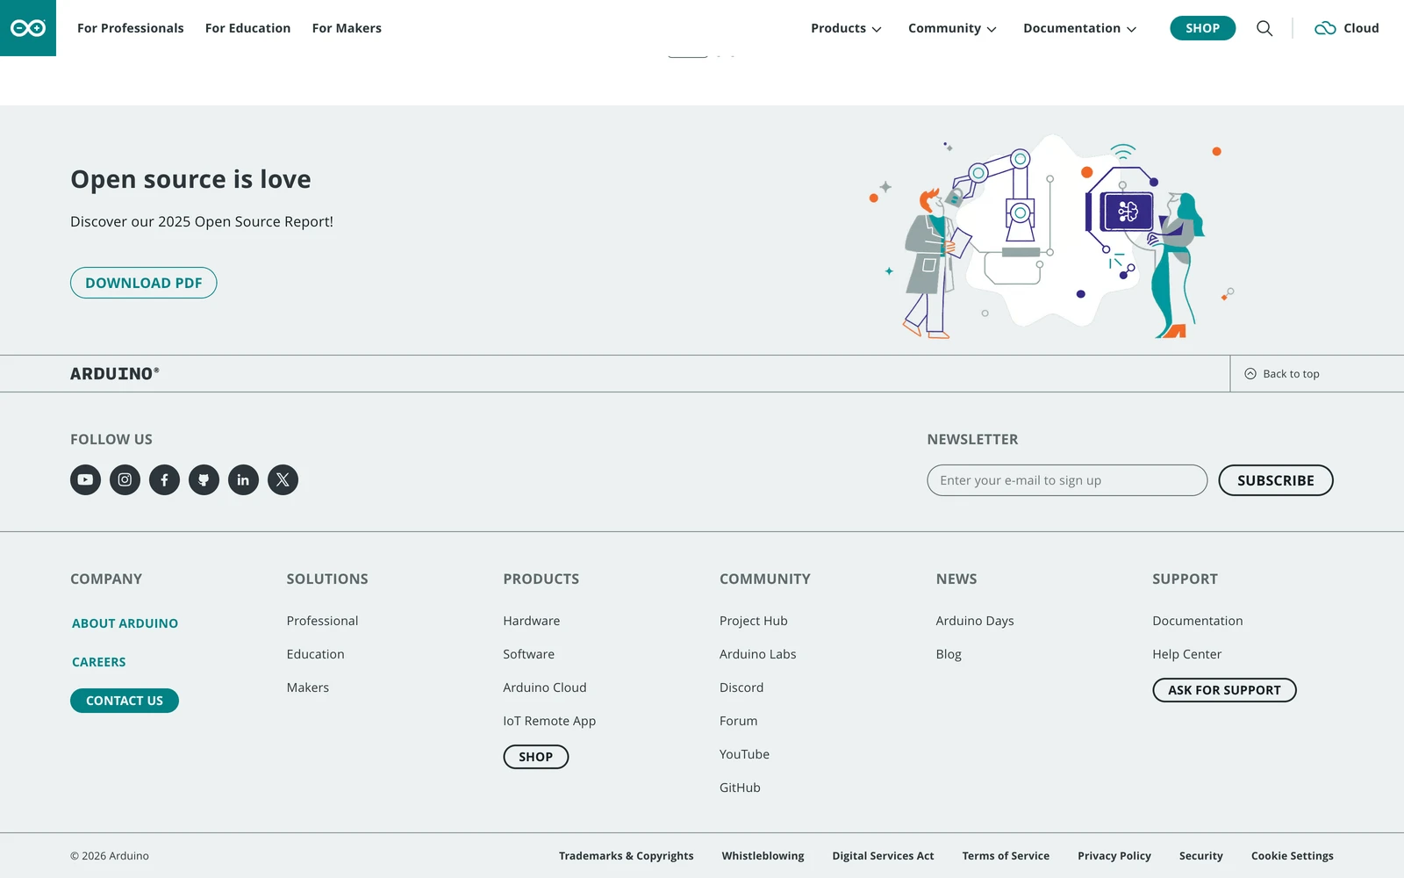Open Arduino Cloud footer link
This screenshot has height=878, width=1404.
click(x=545, y=687)
